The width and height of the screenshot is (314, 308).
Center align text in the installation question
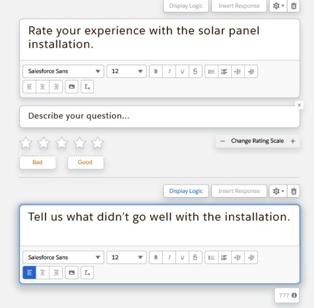pos(43,272)
